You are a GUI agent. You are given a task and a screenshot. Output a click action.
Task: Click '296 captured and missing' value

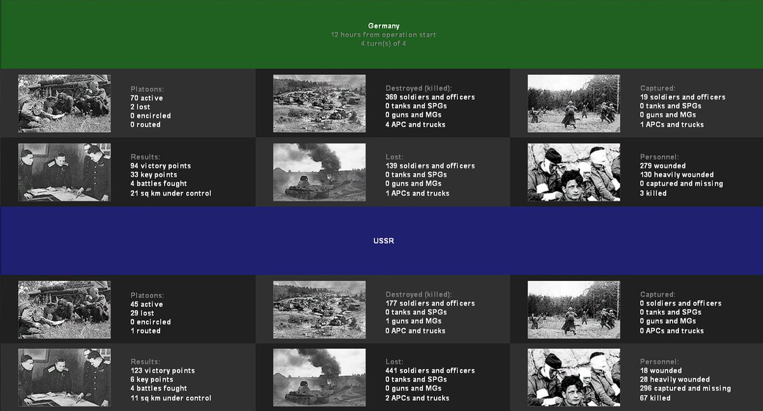[685, 388]
